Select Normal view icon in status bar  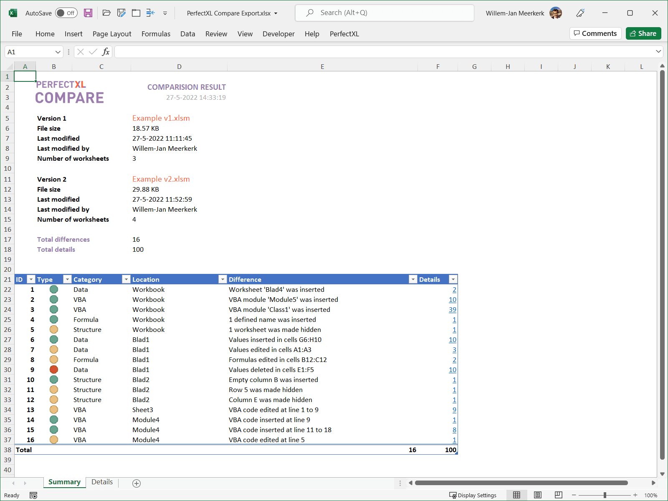tap(516, 495)
